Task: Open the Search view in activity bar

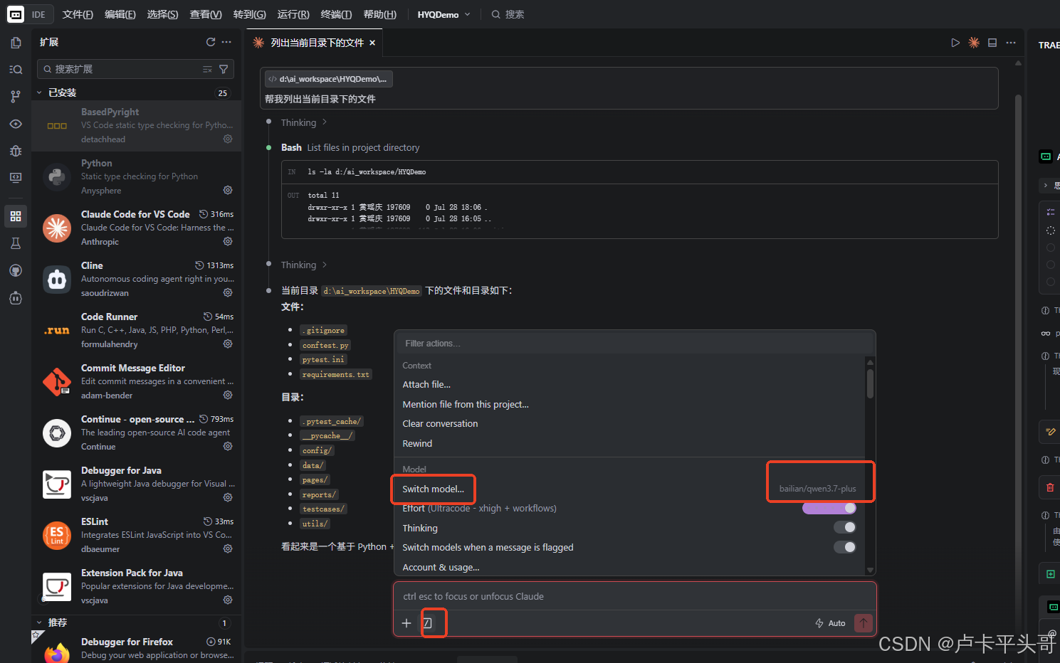Action: (16, 70)
